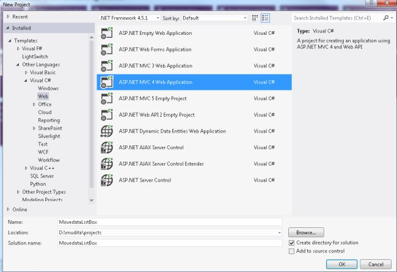Select ASP.NET Web API 2 Empty Project text
397x272 pixels.
(x=157, y=115)
